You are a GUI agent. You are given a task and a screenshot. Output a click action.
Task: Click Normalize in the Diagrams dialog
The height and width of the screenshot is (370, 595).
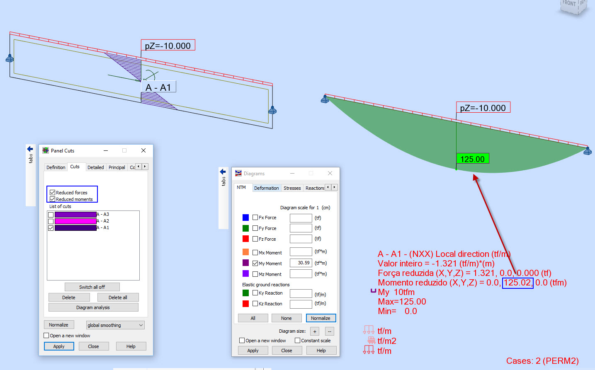tap(321, 318)
